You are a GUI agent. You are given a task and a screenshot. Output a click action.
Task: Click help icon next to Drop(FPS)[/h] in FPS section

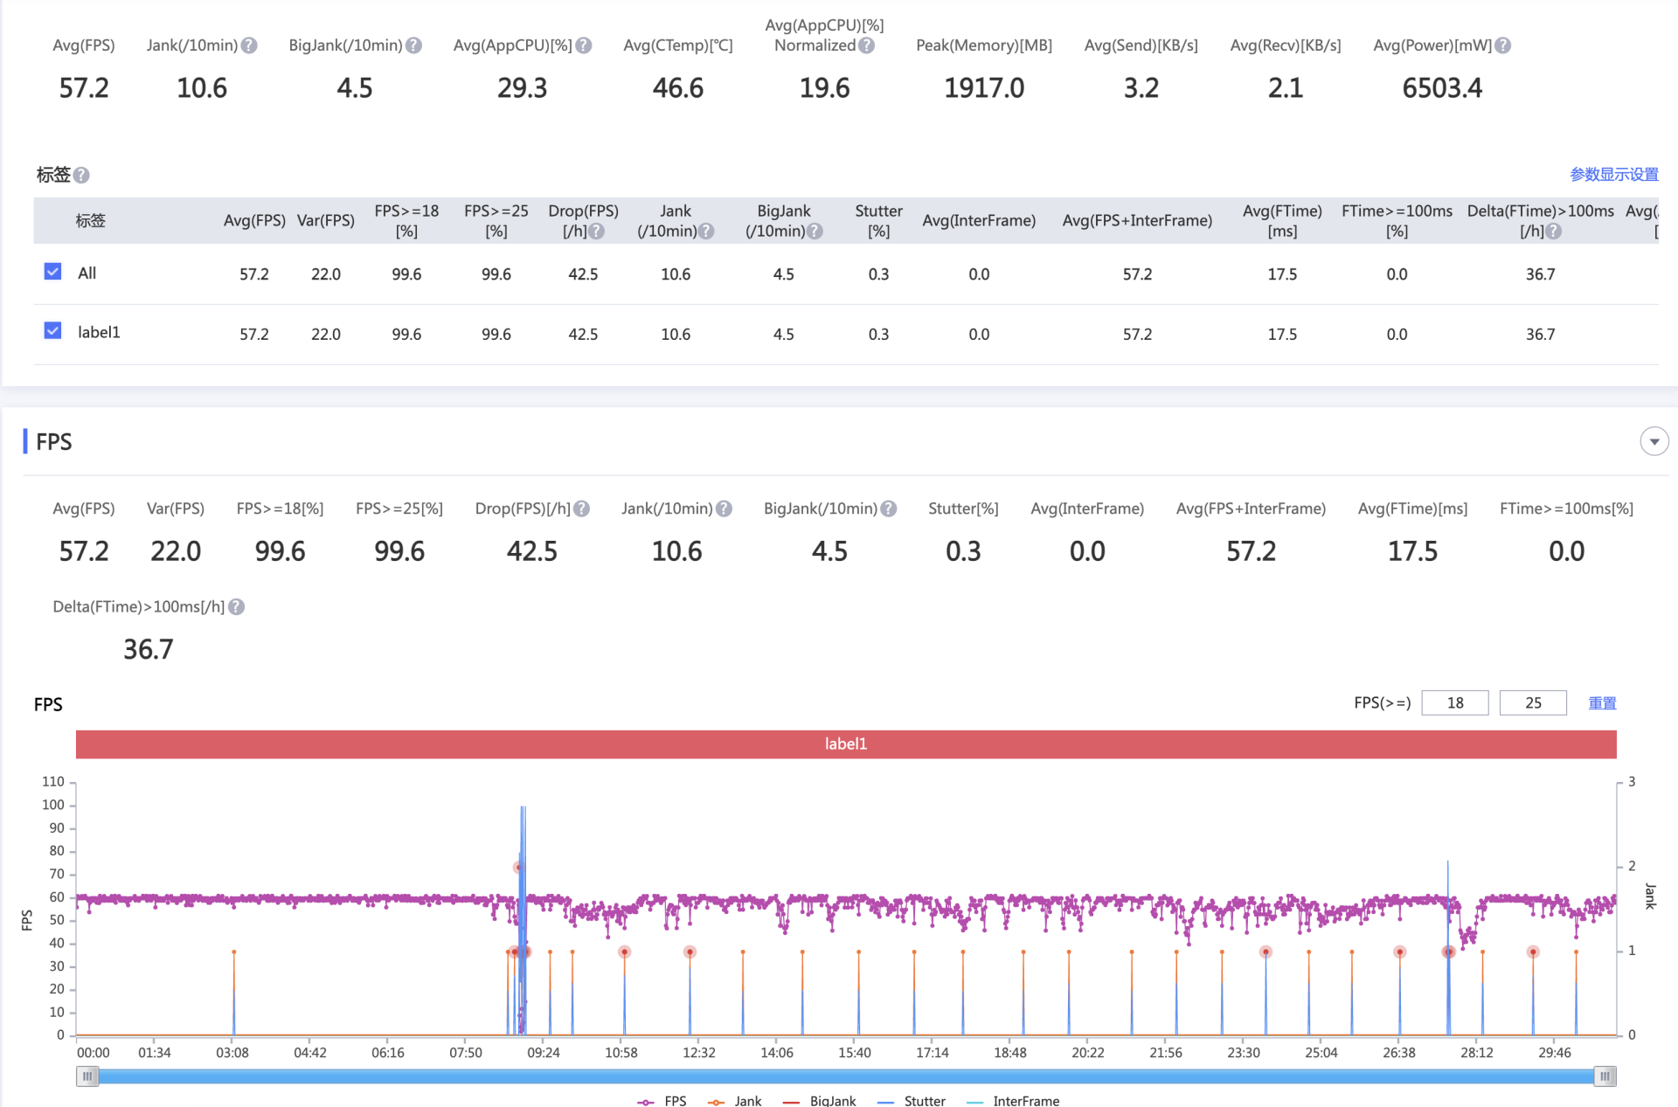pos(582,509)
